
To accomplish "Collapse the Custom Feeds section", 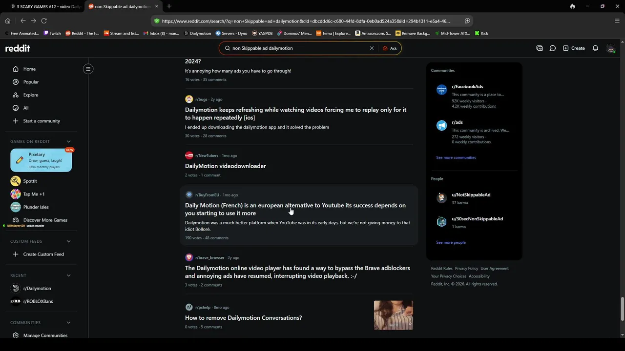I will [x=68, y=241].
